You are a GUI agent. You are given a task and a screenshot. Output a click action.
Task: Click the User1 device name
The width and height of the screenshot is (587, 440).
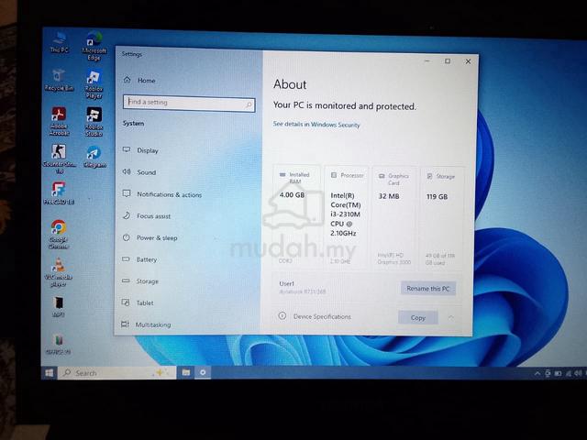pyautogui.click(x=287, y=283)
